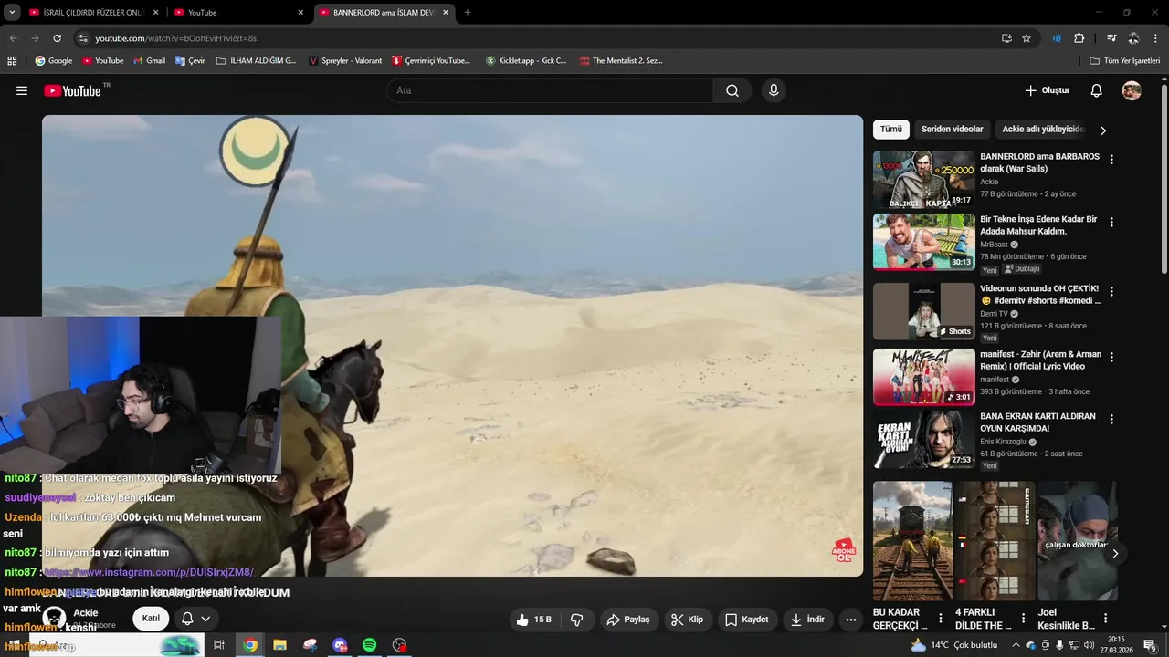Open BANNERLORD ama BARBAROS video thumbnail

tap(924, 180)
